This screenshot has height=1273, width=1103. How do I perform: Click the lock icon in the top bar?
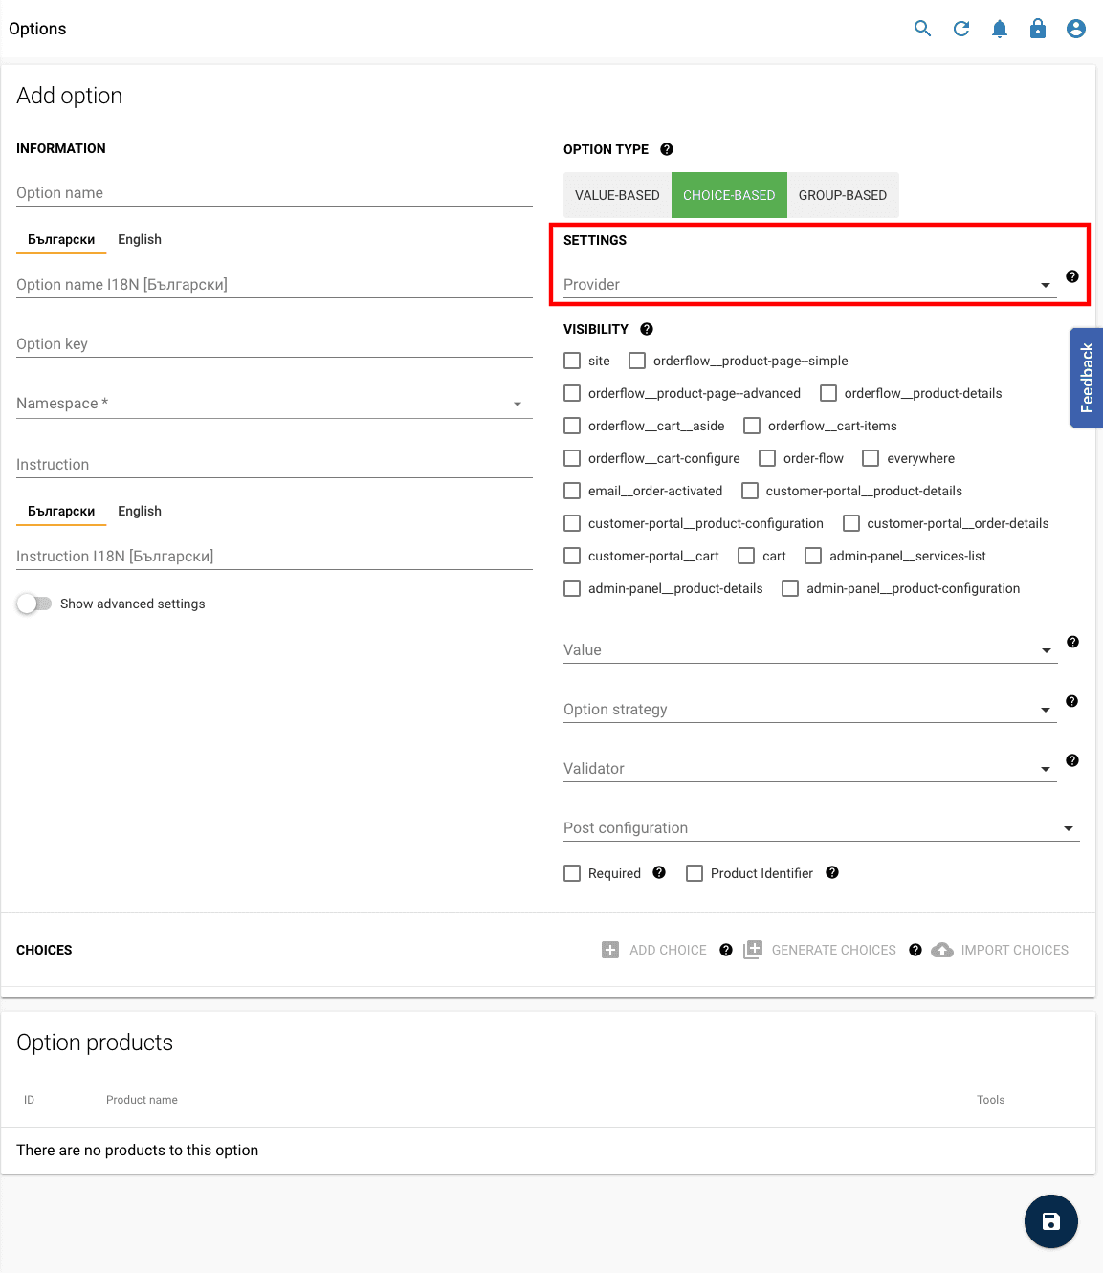coord(1037,28)
